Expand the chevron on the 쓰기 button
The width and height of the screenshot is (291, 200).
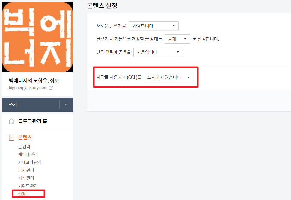67,104
